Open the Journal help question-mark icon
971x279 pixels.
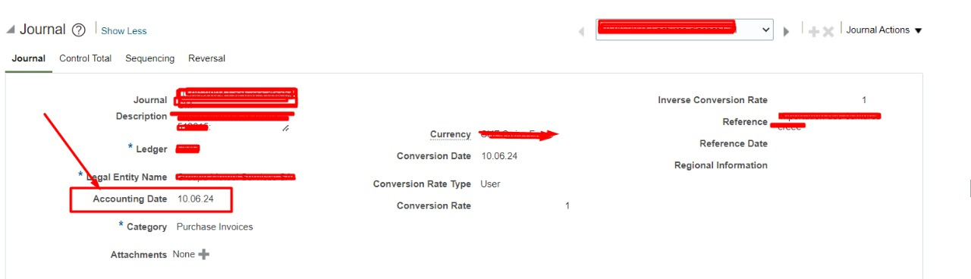tap(79, 30)
